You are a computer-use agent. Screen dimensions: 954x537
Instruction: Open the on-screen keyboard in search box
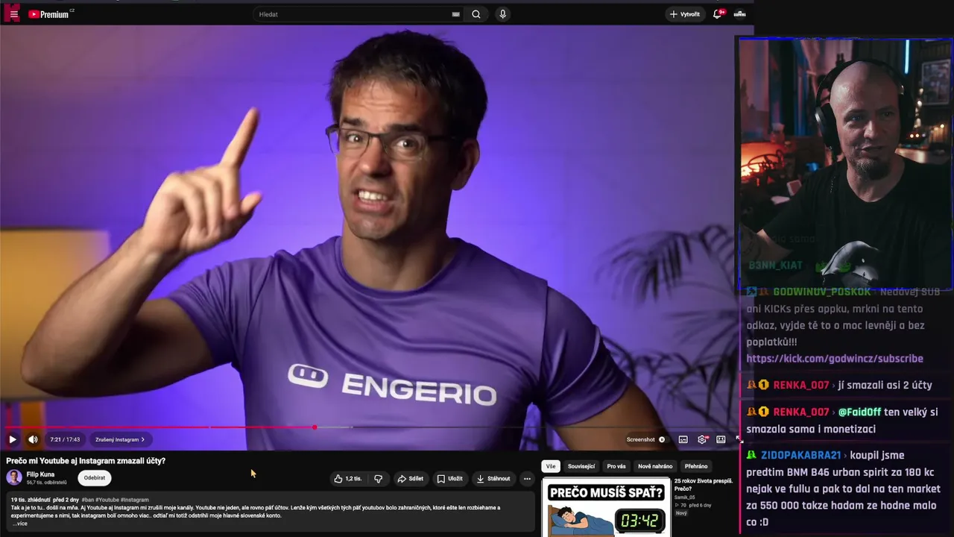(x=455, y=14)
